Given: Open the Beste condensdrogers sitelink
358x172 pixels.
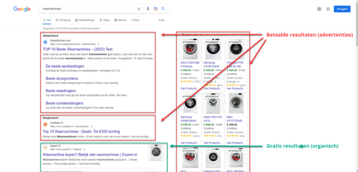Looking at the screenshot, I should 64,103.
